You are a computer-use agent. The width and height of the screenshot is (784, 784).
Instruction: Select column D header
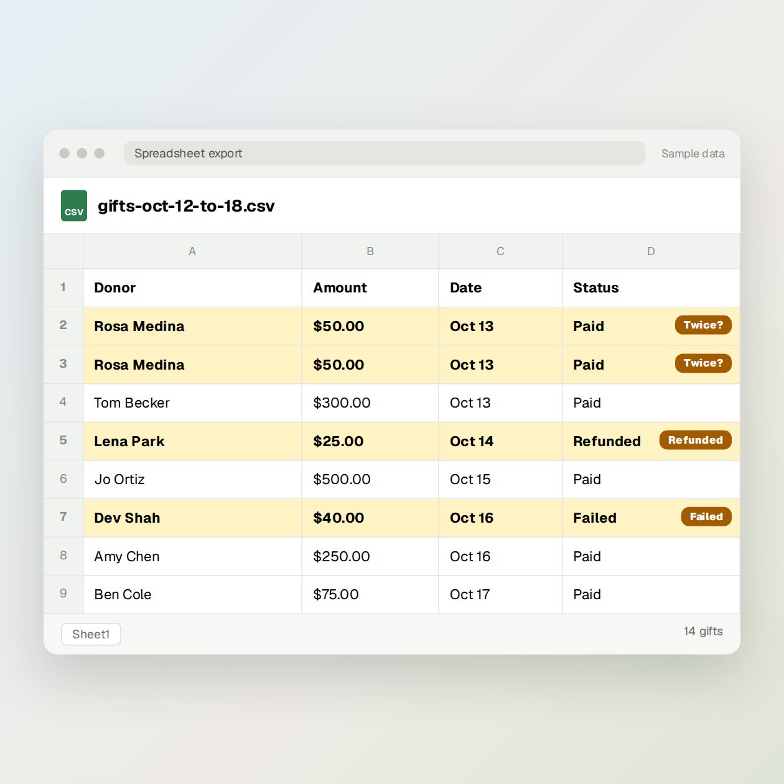point(651,251)
